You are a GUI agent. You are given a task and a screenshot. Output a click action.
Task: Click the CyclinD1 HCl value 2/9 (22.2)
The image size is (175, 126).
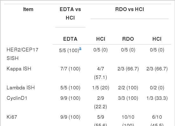point(101,102)
